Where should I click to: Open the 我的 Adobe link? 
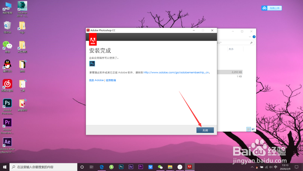(x=96, y=80)
